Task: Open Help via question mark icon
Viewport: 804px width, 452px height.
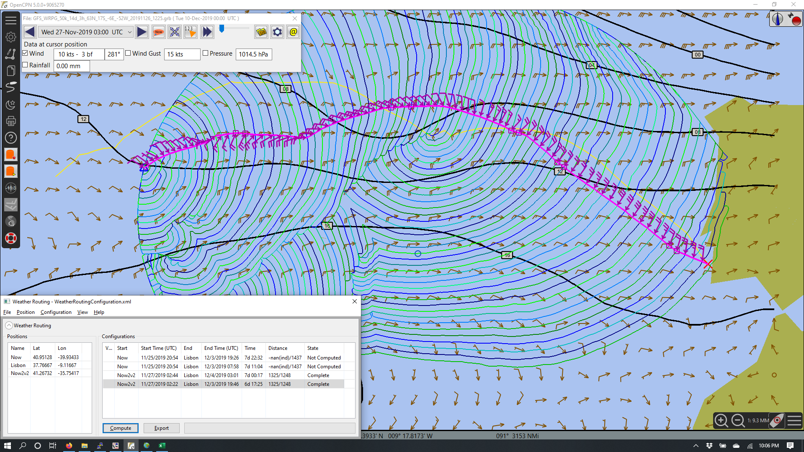Action: coord(11,138)
